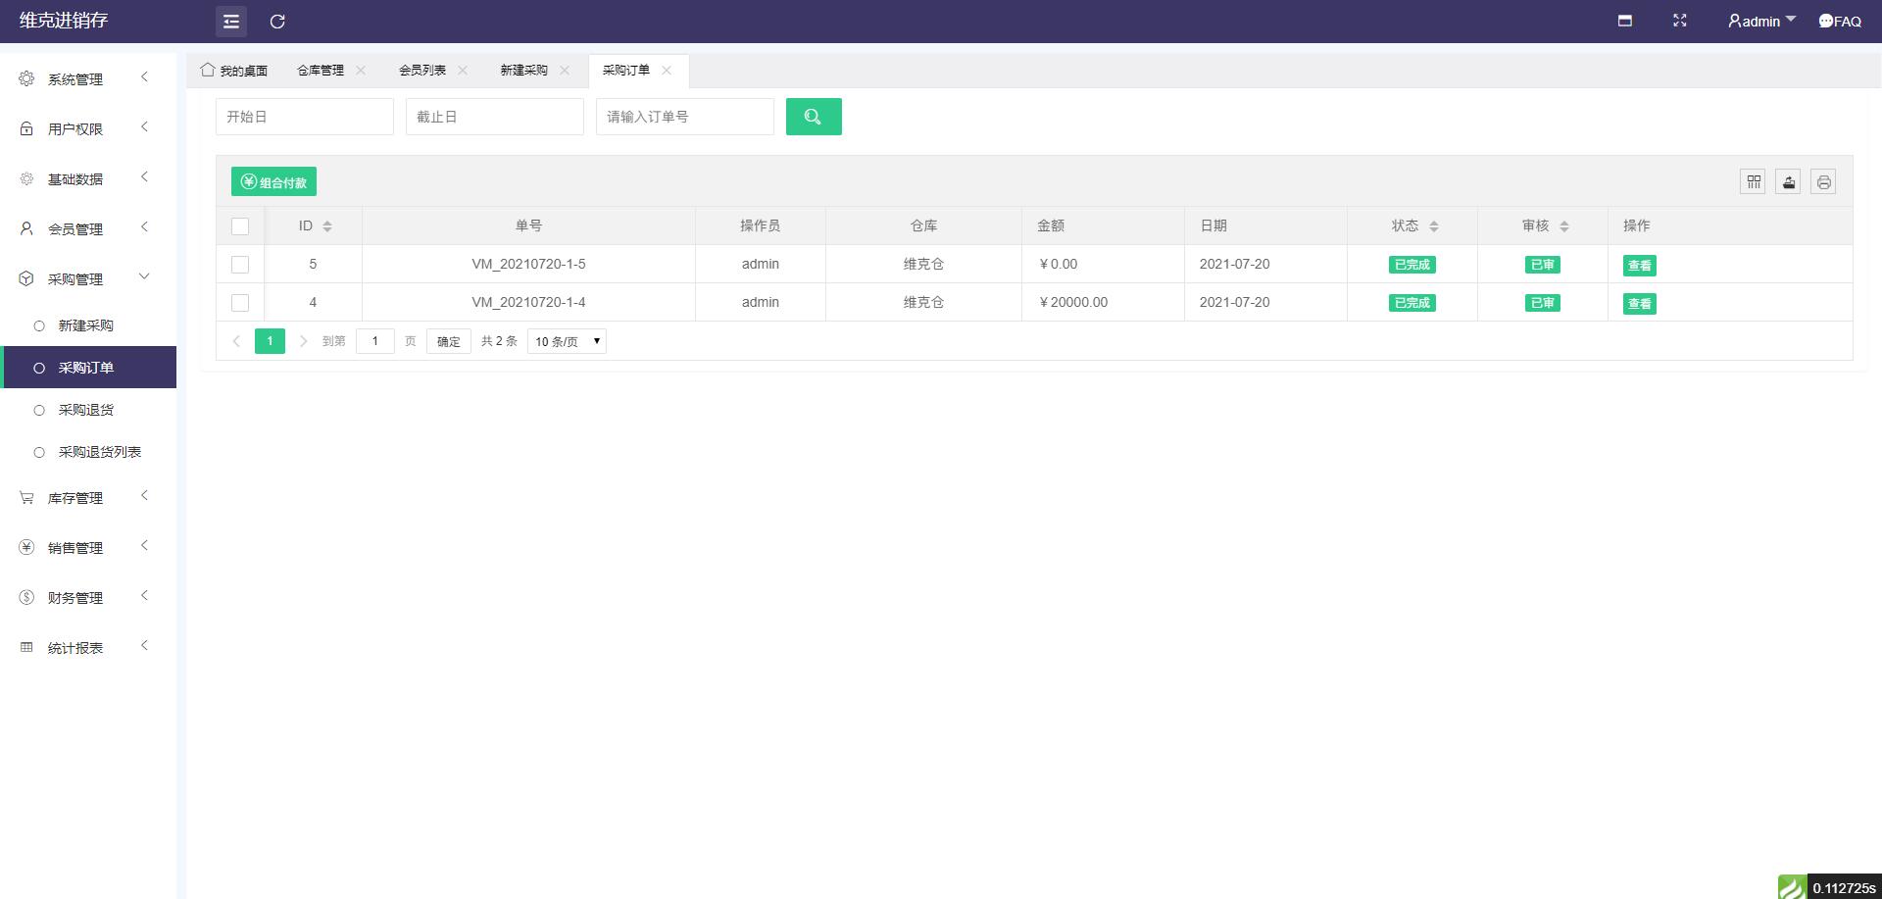Sort the table by ID column
The width and height of the screenshot is (1882, 899).
(327, 226)
